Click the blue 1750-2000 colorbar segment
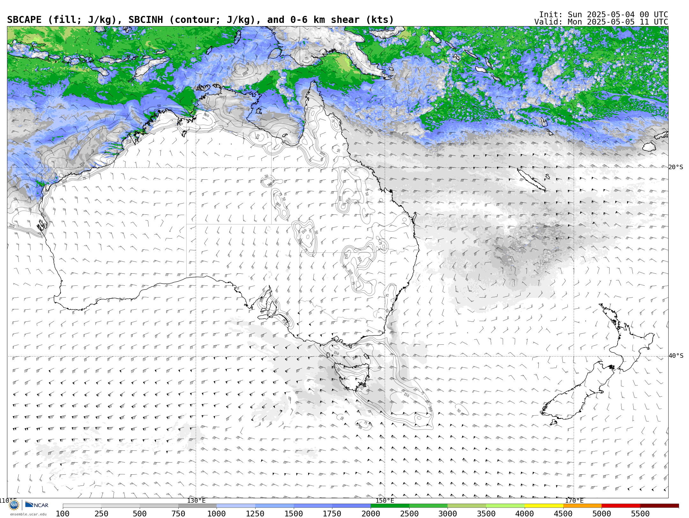 [x=352, y=506]
